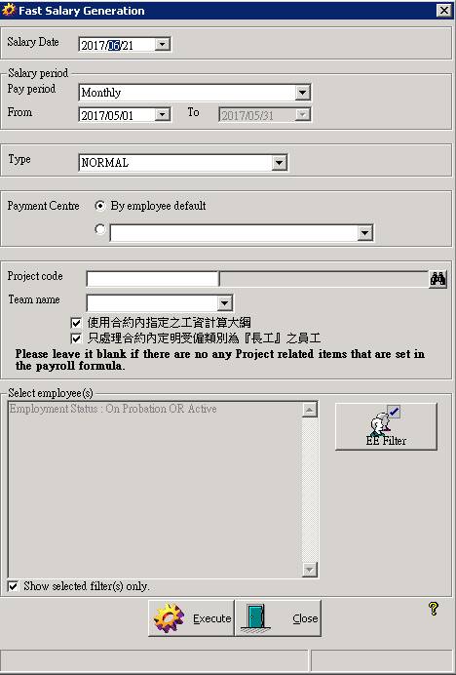The image size is (456, 675).
Task: Uncheck Show selected filter(s) only
Action: coord(14,586)
